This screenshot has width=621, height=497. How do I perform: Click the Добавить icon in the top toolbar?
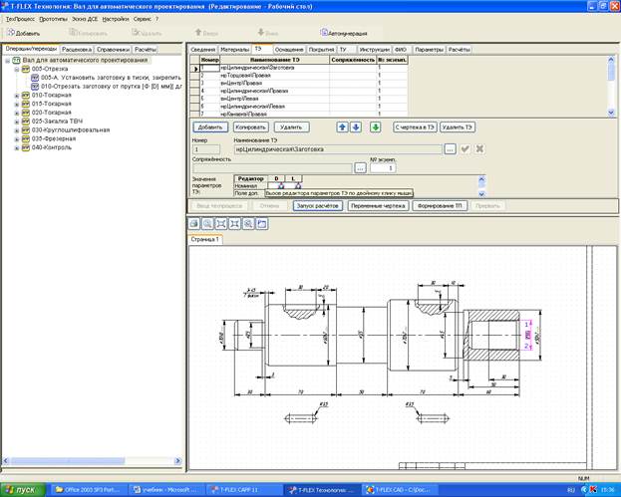pos(11,33)
